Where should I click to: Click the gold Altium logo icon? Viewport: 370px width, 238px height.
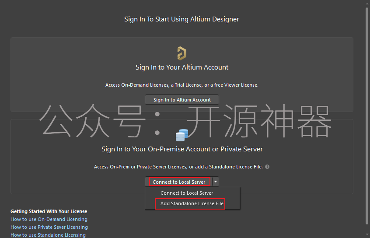pyautogui.click(x=182, y=53)
